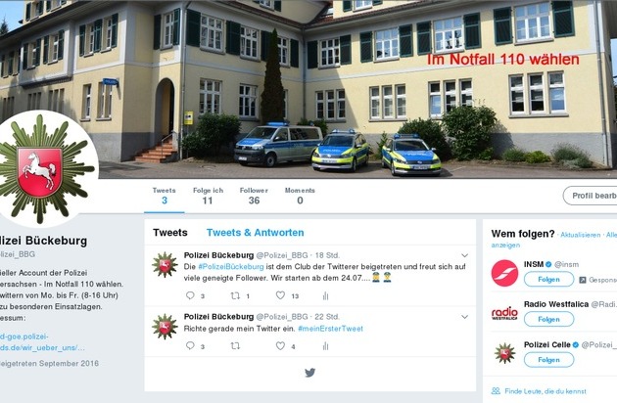
Task: Retweet the Club der Twitterer tweet
Action: coord(235,295)
